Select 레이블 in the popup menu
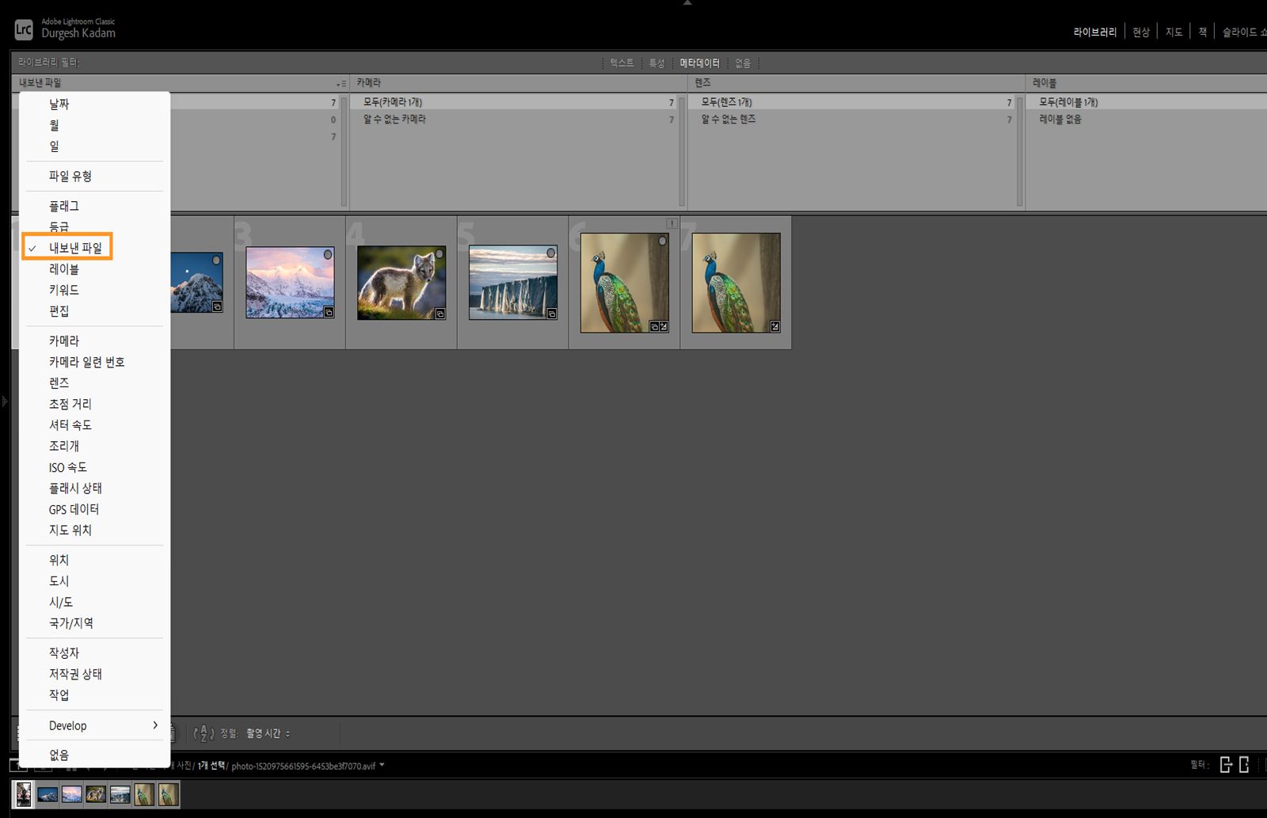 click(94, 269)
